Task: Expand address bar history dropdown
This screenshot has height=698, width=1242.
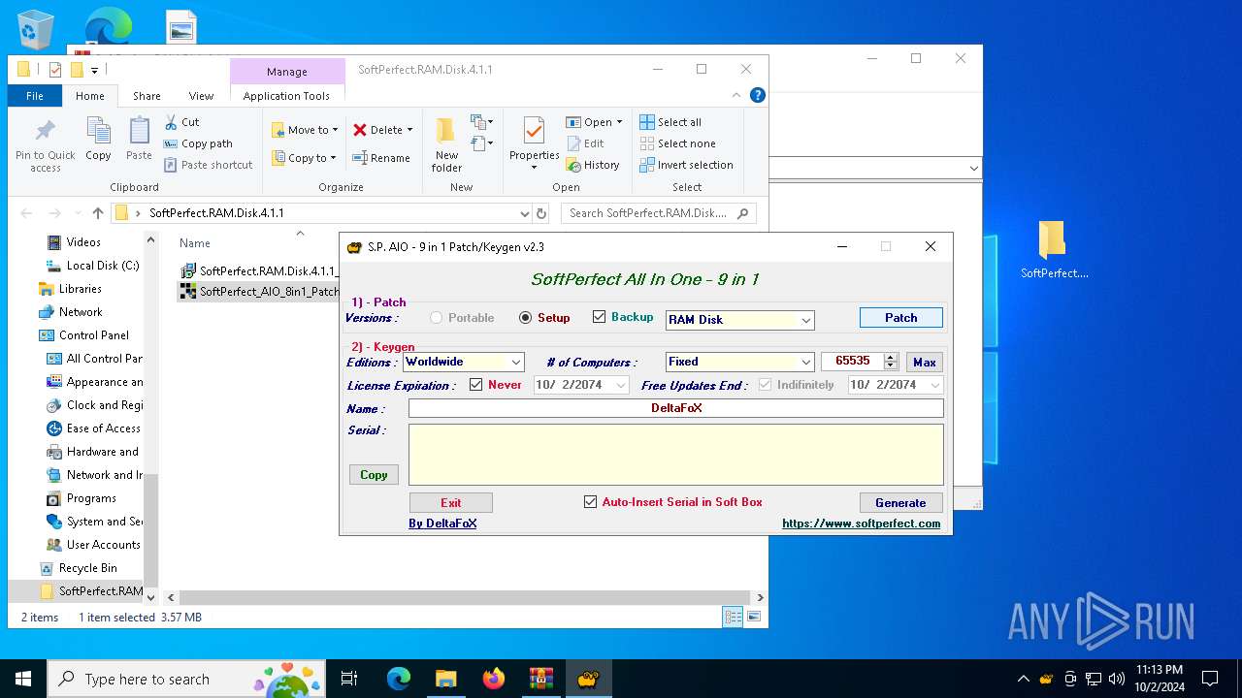Action: [x=525, y=213]
